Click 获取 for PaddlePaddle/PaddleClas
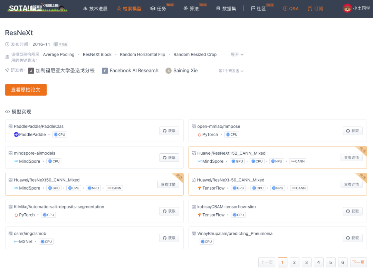The height and width of the screenshot is (275, 373). coord(169,131)
